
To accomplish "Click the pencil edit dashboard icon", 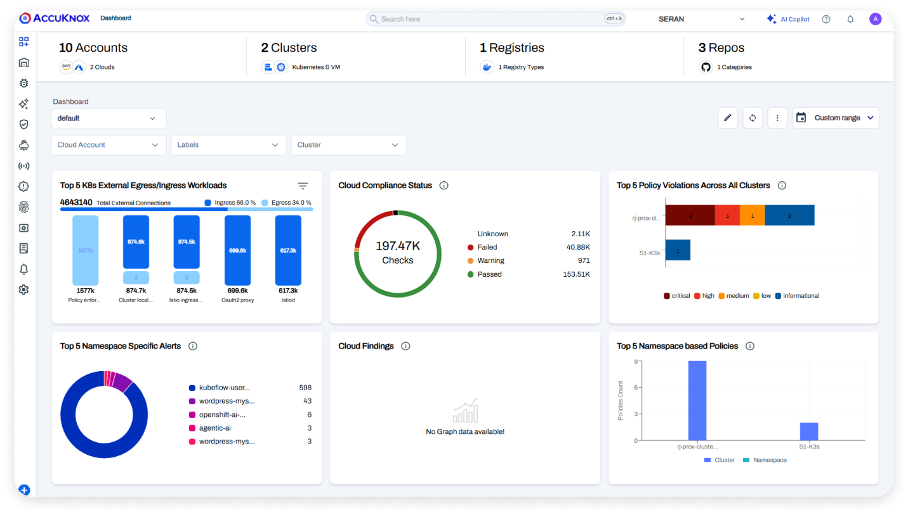I will point(728,118).
